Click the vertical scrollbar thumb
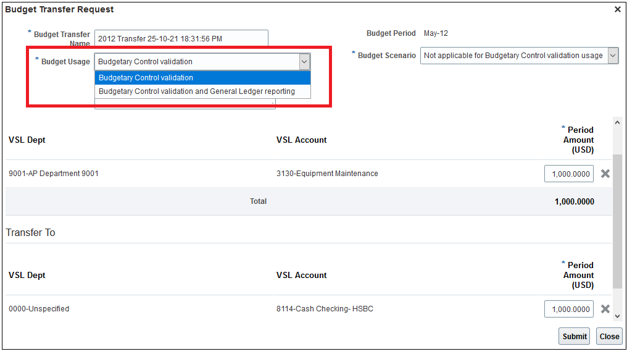627x354 pixels. coord(618,219)
